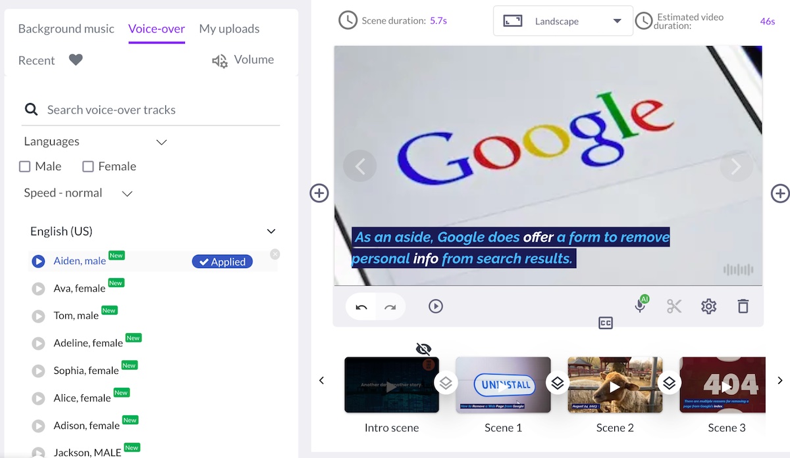This screenshot has width=790, height=458.
Task: Switch to My uploads tab
Action: point(229,29)
